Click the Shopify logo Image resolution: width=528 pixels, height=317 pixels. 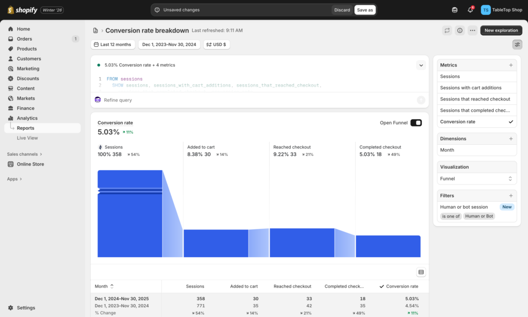pyautogui.click(x=22, y=10)
